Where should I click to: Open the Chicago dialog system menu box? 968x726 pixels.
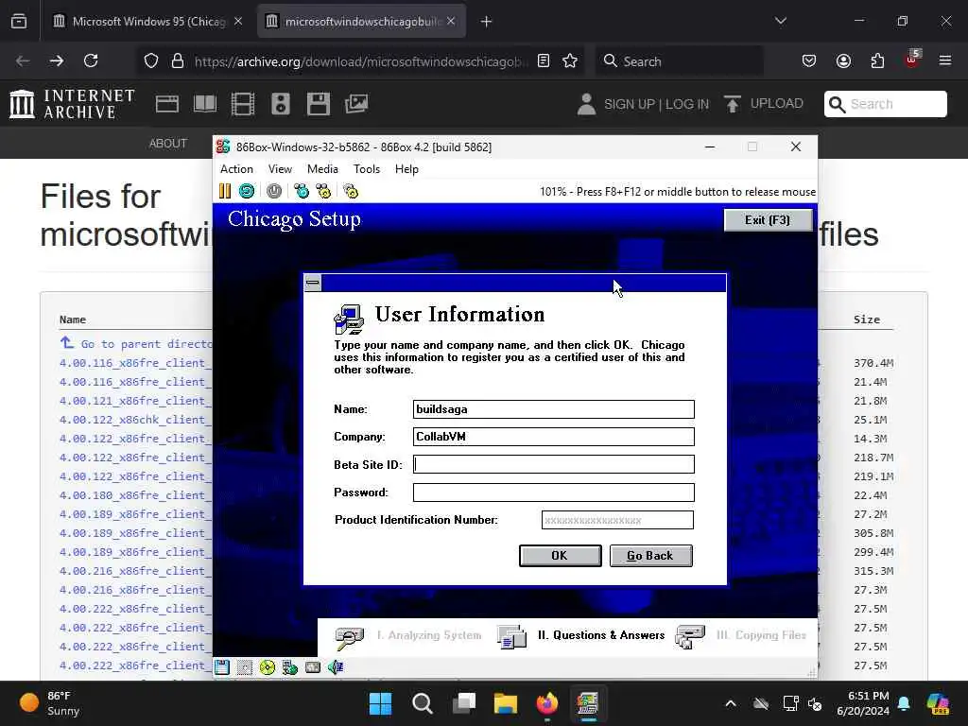(x=312, y=283)
